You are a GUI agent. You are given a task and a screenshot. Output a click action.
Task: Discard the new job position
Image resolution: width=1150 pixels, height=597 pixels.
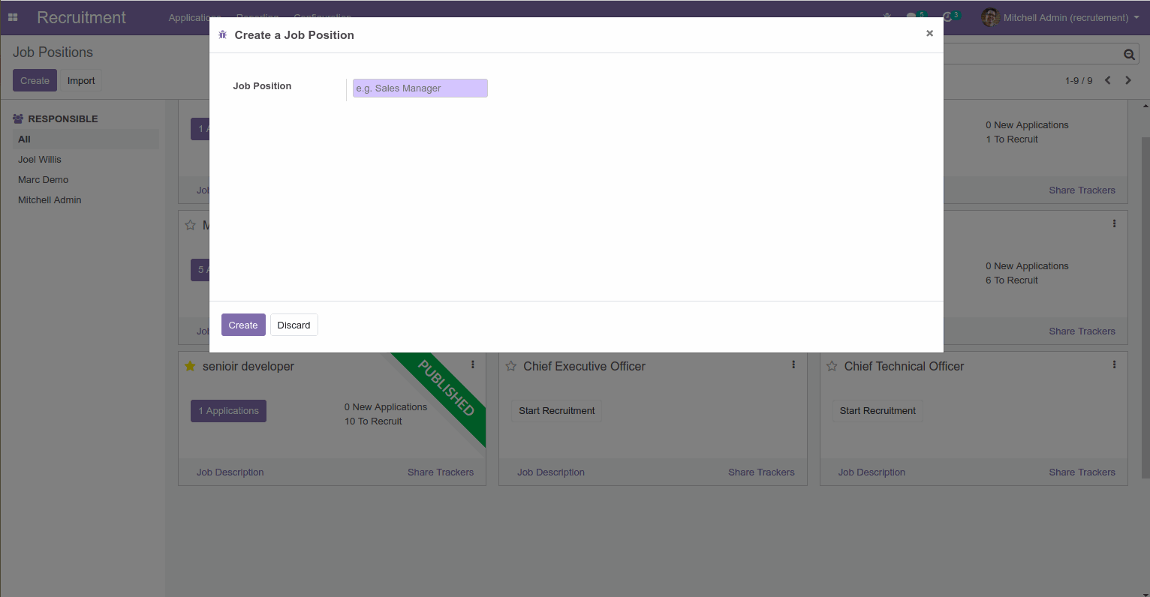coord(294,325)
